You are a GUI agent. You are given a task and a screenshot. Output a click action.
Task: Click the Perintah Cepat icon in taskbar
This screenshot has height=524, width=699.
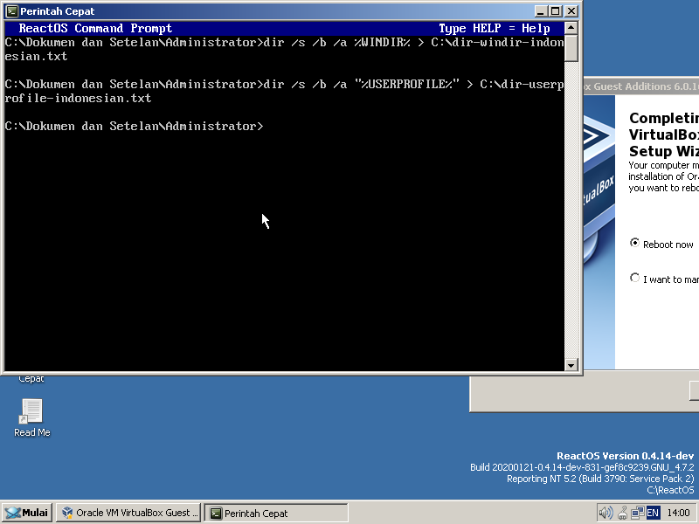pos(216,514)
